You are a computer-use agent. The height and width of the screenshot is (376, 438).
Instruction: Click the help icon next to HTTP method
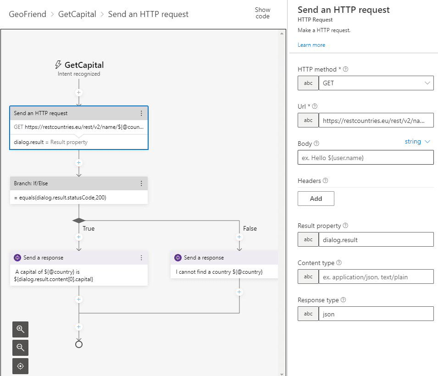pos(346,69)
